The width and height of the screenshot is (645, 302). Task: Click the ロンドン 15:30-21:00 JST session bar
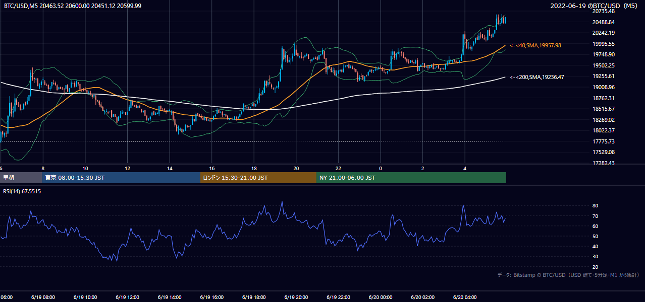pyautogui.click(x=258, y=178)
